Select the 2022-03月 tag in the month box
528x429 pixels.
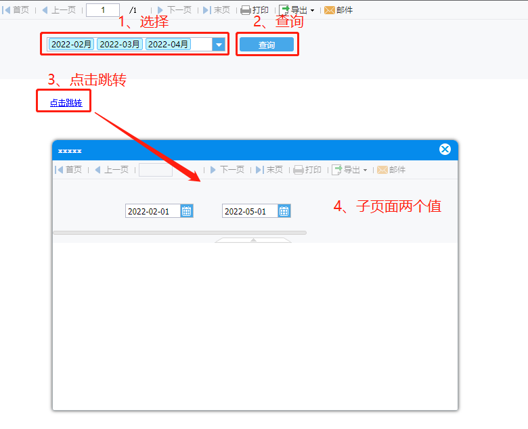pos(120,44)
